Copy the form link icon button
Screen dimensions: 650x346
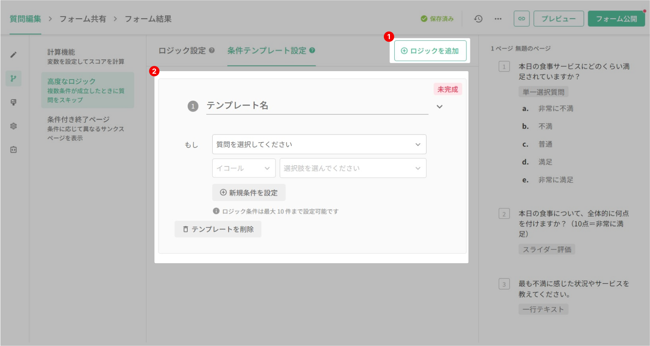(x=522, y=19)
